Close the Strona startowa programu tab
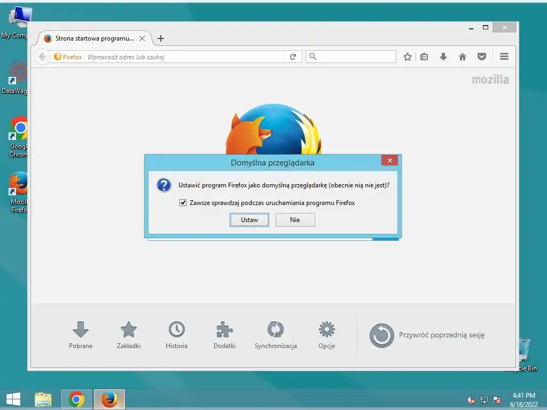Viewport: 547px width, 410px height. 142,38
